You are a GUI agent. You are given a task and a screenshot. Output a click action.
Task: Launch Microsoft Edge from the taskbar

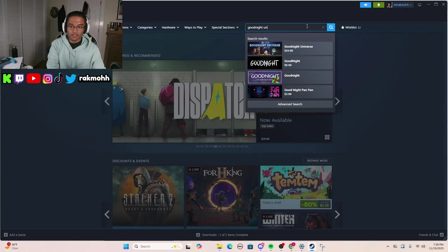point(230,246)
